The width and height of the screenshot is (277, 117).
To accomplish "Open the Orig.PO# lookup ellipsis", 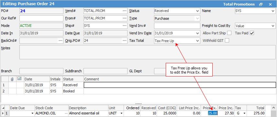I will coord(125,41).
